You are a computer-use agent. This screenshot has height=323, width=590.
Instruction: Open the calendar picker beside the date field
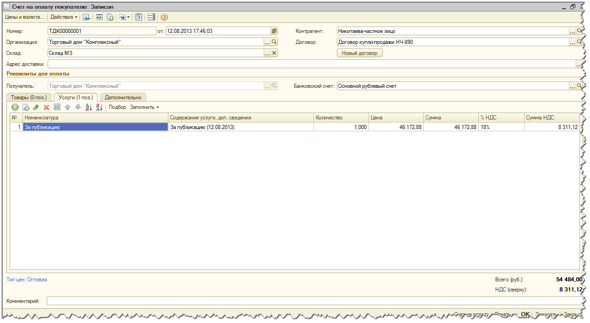[274, 31]
